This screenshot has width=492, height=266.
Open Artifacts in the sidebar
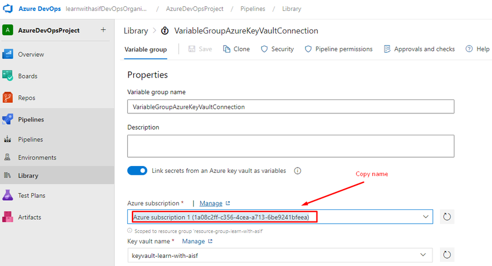pos(30,217)
